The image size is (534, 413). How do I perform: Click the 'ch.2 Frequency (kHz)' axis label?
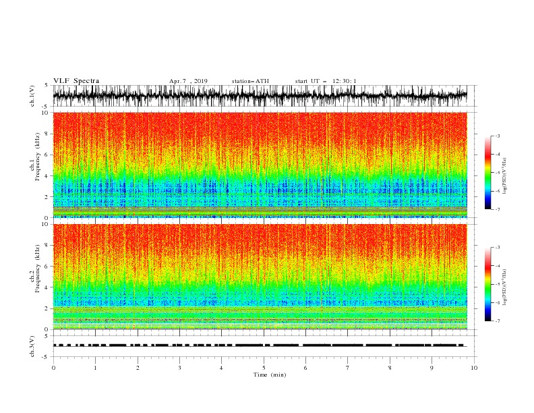coord(35,269)
